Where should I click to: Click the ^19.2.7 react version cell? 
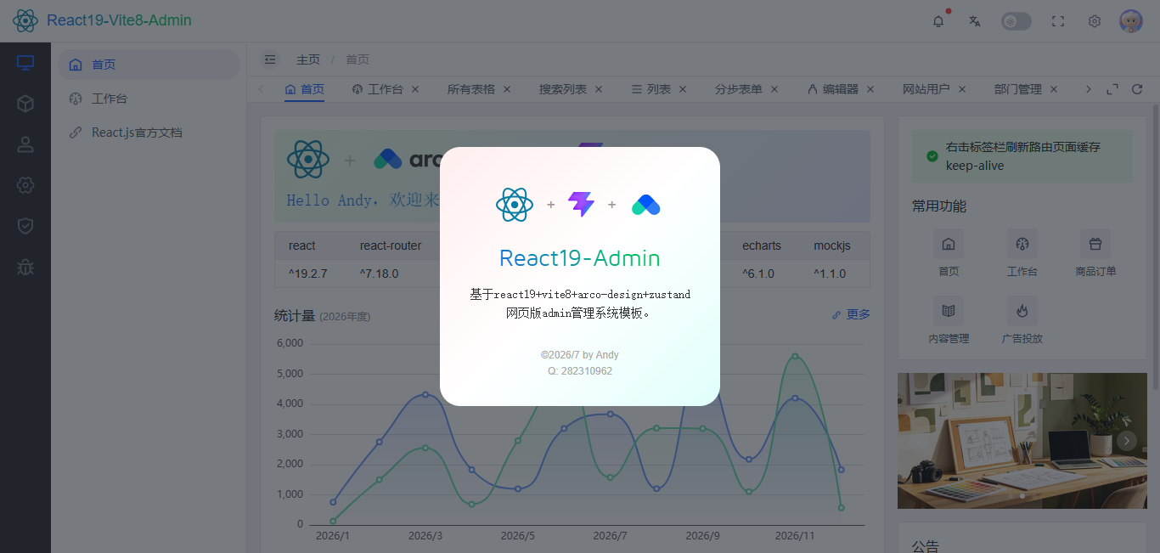click(x=308, y=274)
